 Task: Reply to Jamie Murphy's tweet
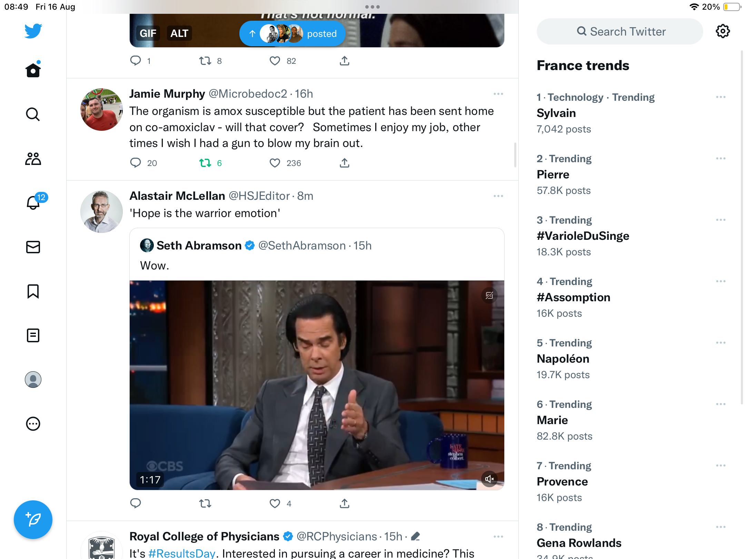[136, 163]
